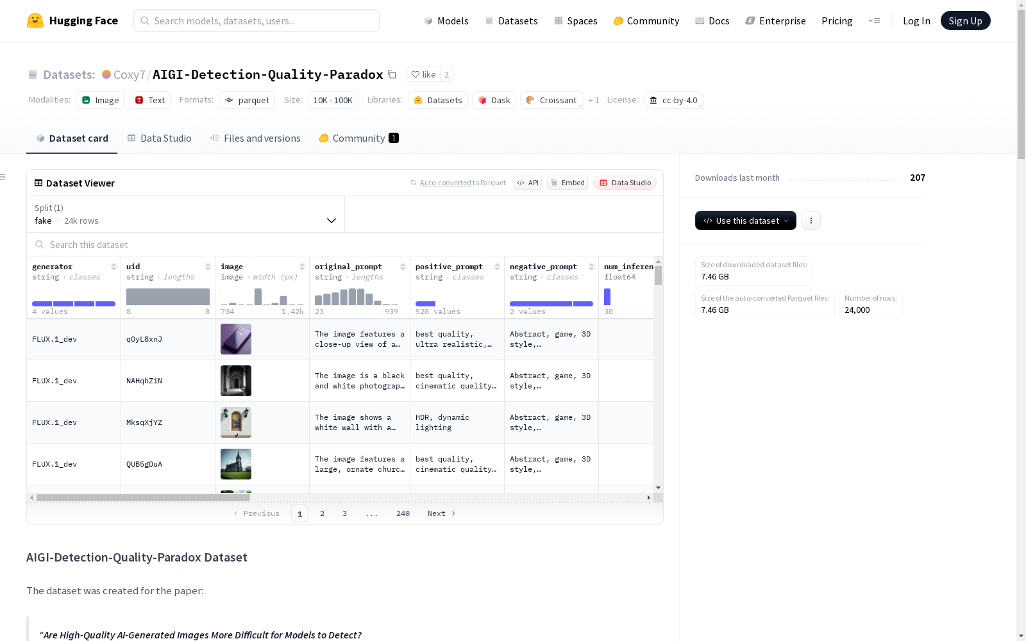Open the Enterprise nav item
The image size is (1026, 641).
coord(776,21)
